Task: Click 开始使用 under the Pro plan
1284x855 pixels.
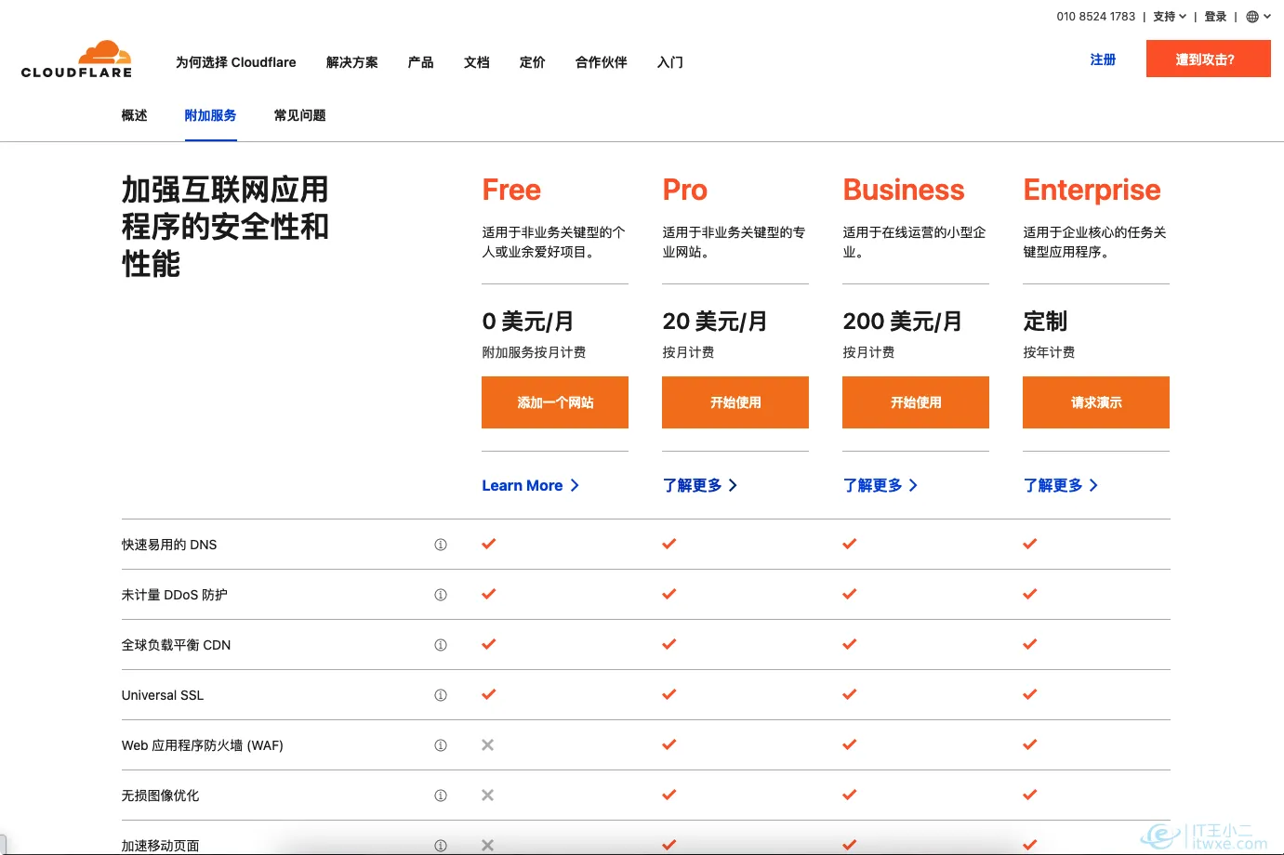Action: point(735,402)
